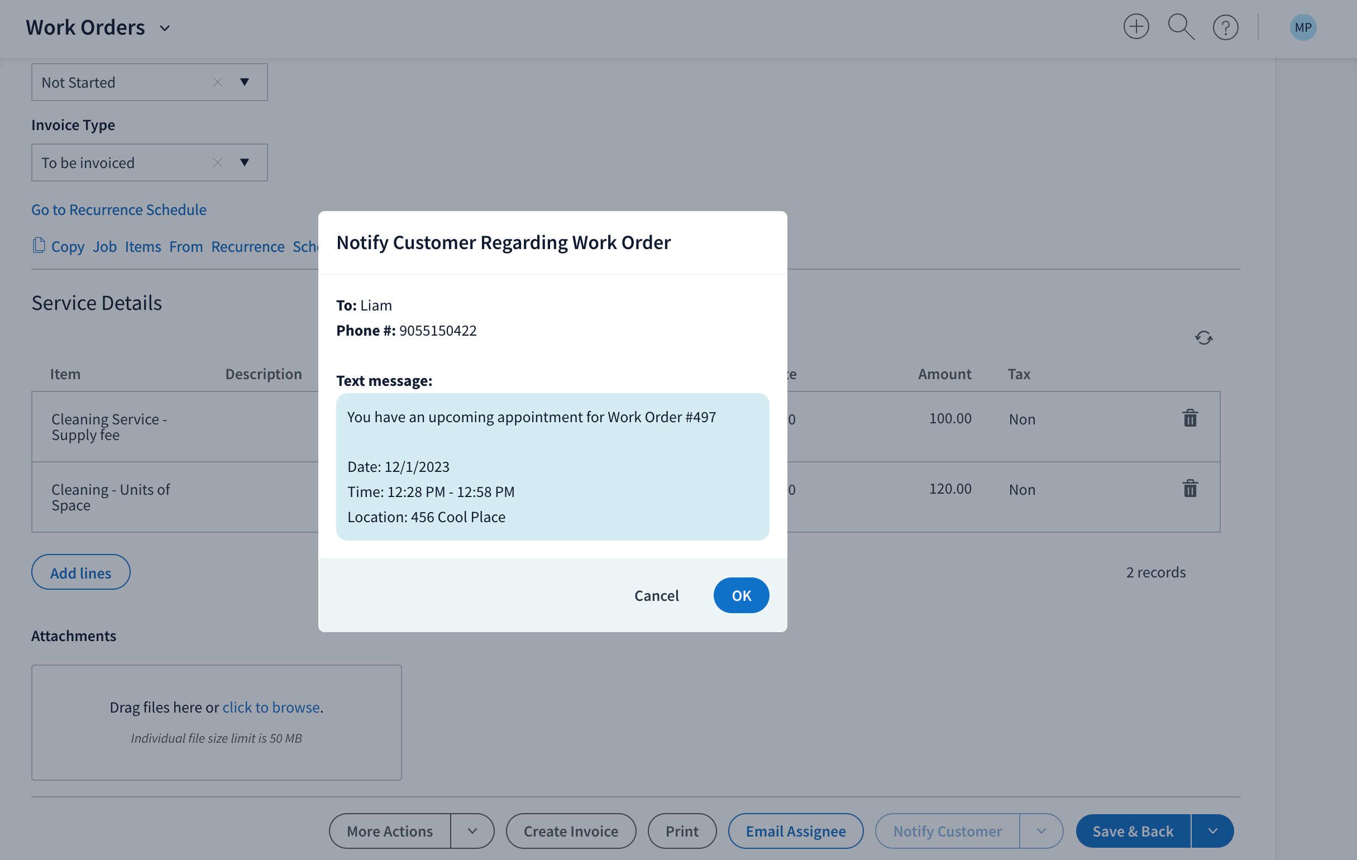Screen dimensions: 1357x860
Task: Click OK to confirm customer notification
Action: 742,595
